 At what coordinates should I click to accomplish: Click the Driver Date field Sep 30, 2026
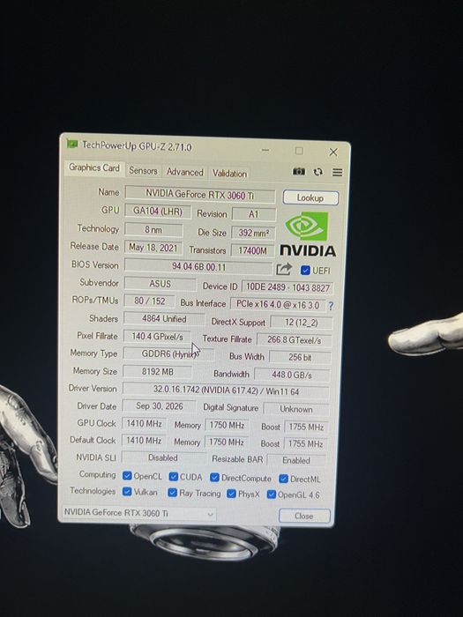click(x=159, y=406)
